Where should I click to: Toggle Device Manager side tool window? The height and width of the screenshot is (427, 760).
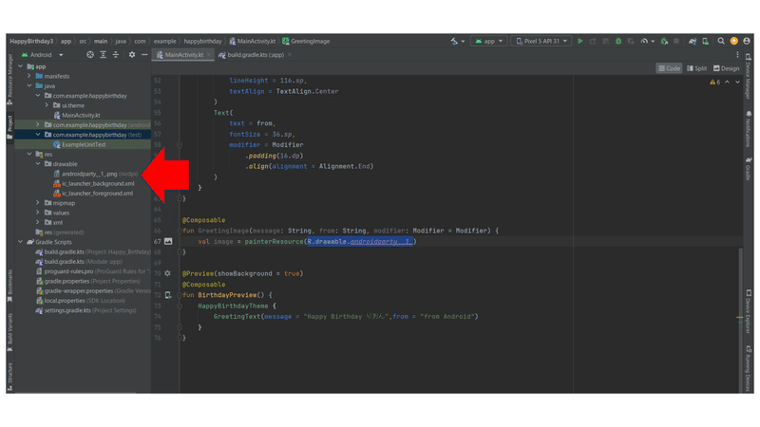point(749,76)
